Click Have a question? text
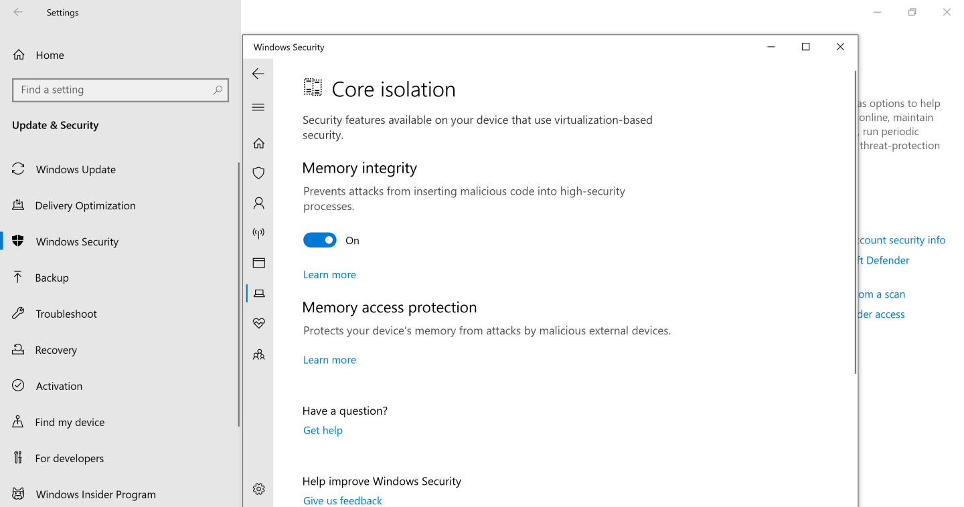The height and width of the screenshot is (507, 964). (345, 411)
